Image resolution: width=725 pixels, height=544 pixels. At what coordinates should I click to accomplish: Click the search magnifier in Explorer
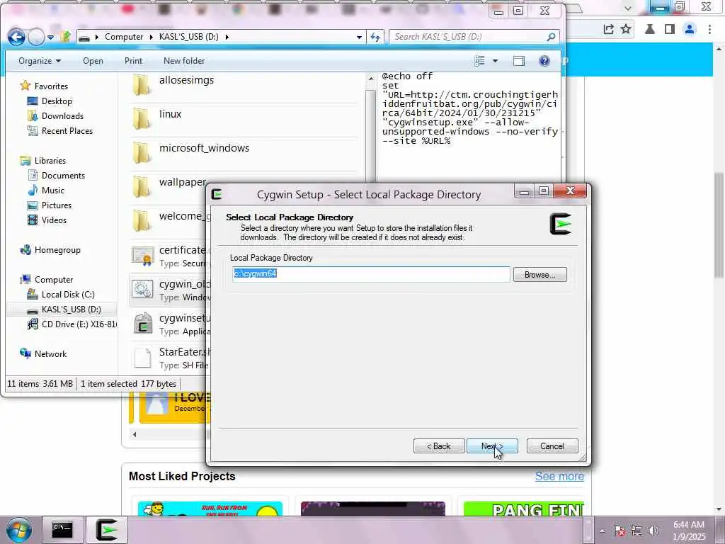pyautogui.click(x=551, y=37)
